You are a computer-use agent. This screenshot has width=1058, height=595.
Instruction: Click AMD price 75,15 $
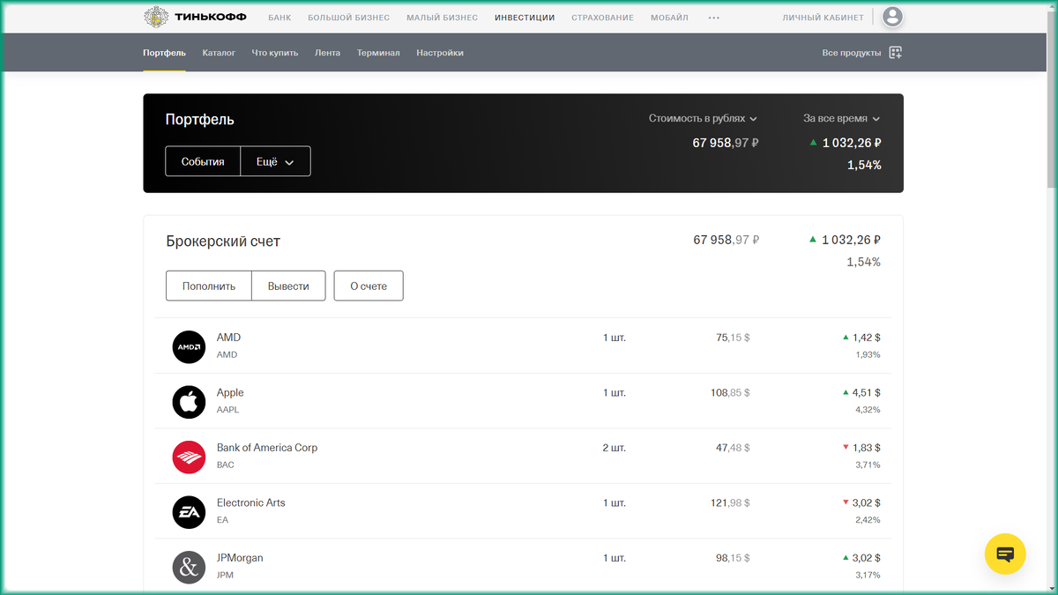(733, 338)
